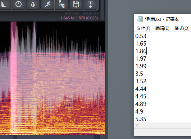This screenshot has width=191, height=139.
Task: Click the line reading 1.97 in Notepad
Action: tap(141, 59)
